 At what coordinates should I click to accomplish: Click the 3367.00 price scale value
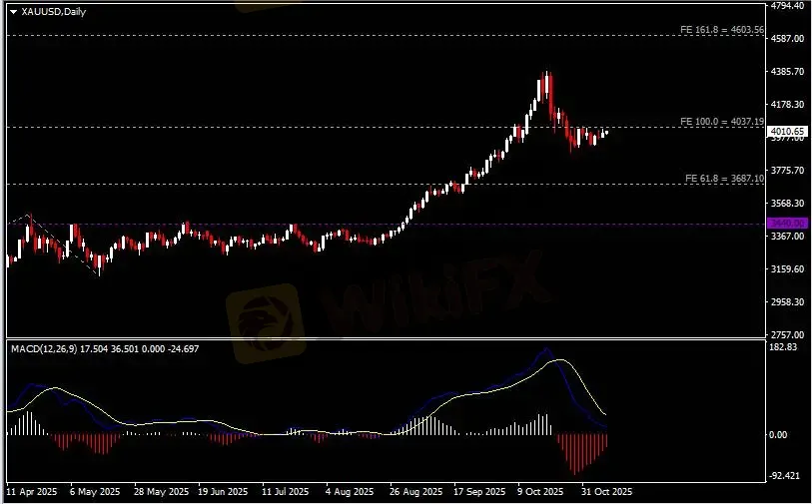tap(788, 236)
